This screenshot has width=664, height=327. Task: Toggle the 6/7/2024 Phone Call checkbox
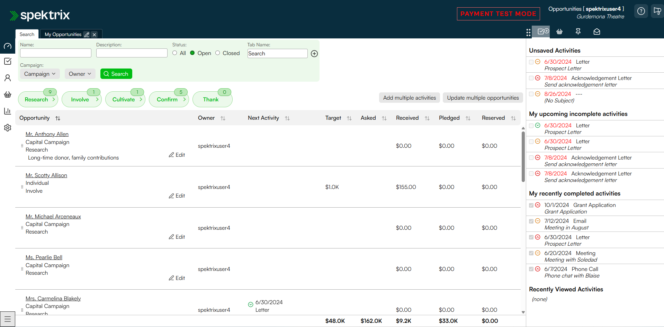pyautogui.click(x=531, y=269)
